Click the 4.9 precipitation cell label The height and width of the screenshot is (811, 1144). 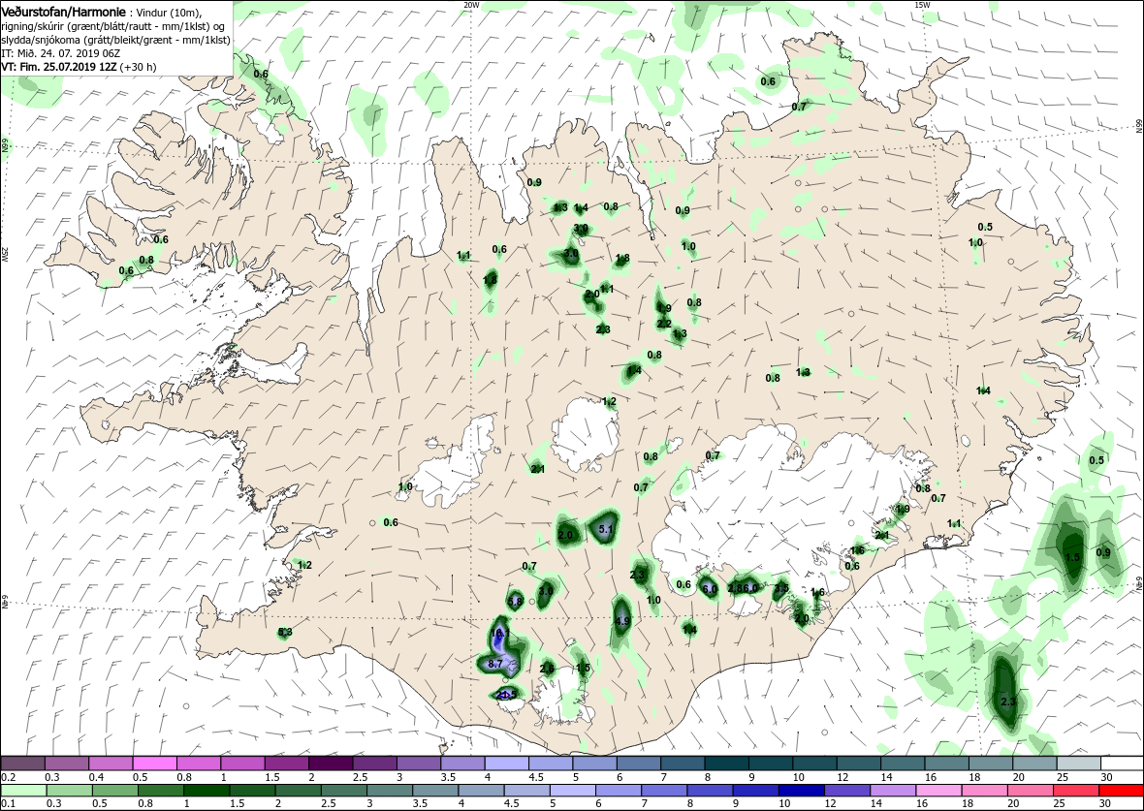coord(622,621)
